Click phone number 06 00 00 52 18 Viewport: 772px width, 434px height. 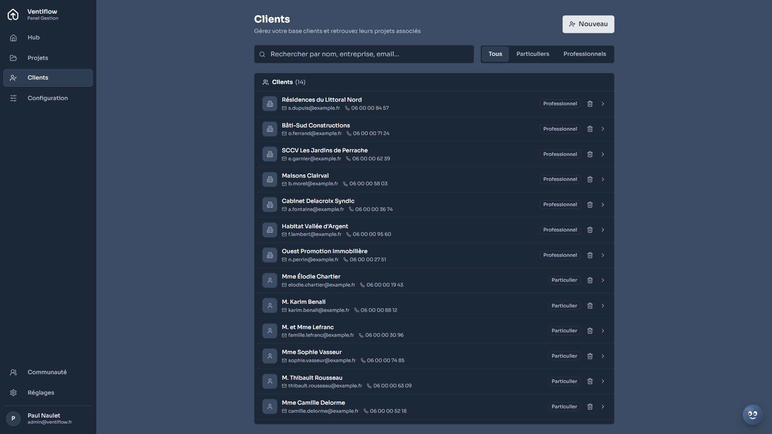(388, 411)
